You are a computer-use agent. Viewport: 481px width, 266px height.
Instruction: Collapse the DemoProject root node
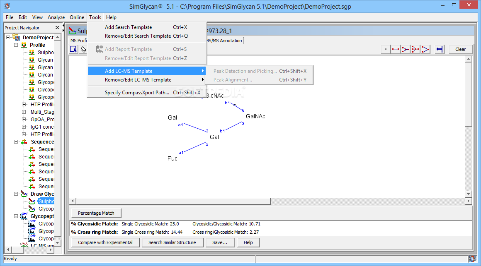click(8, 37)
